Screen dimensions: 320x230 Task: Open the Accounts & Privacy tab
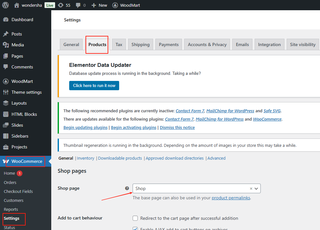point(207,44)
